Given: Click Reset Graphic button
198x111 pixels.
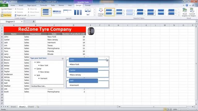Looking at the screenshot, I should point(185,12).
